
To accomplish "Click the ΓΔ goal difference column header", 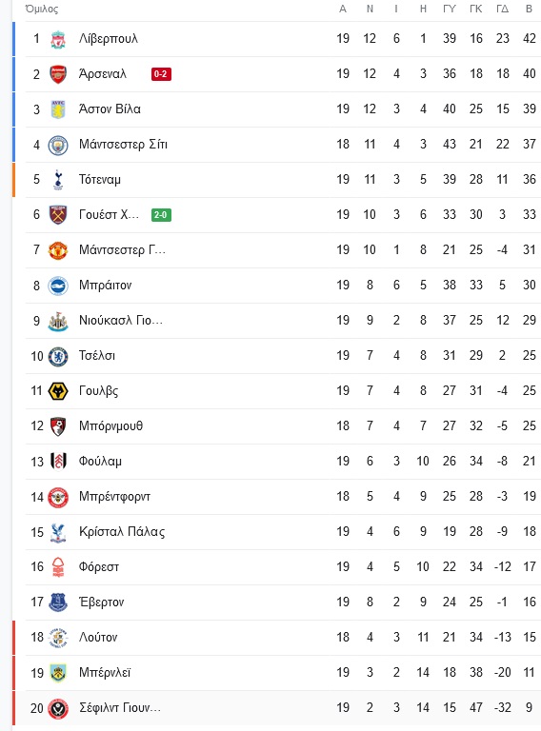I will click(x=502, y=9).
